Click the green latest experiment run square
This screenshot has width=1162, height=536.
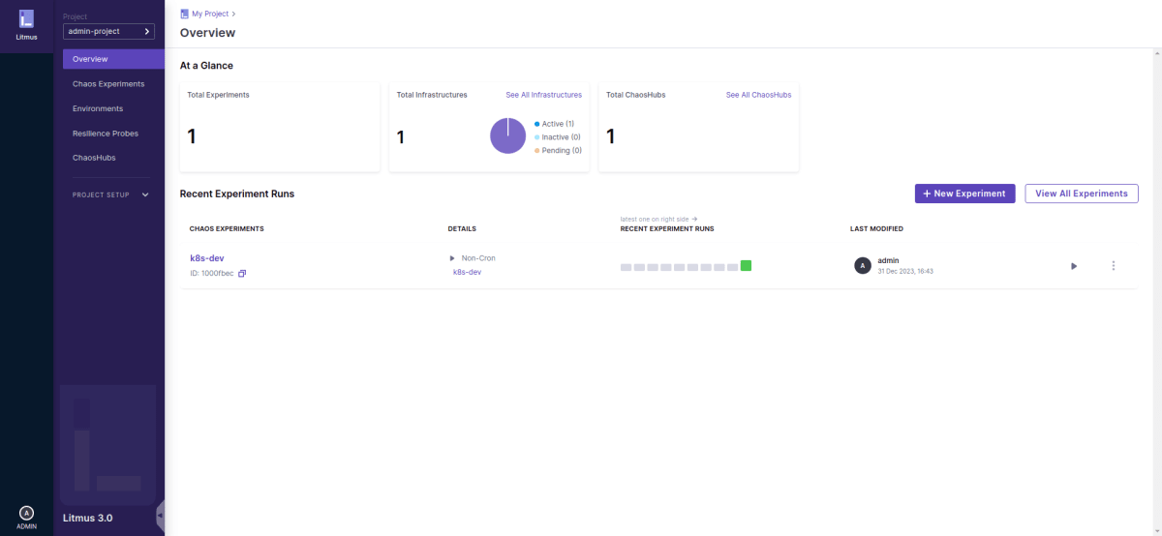click(746, 265)
